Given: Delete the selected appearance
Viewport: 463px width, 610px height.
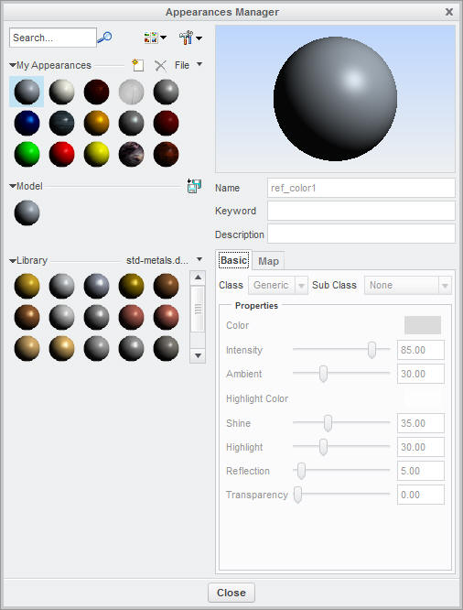Looking at the screenshot, I should (160, 65).
